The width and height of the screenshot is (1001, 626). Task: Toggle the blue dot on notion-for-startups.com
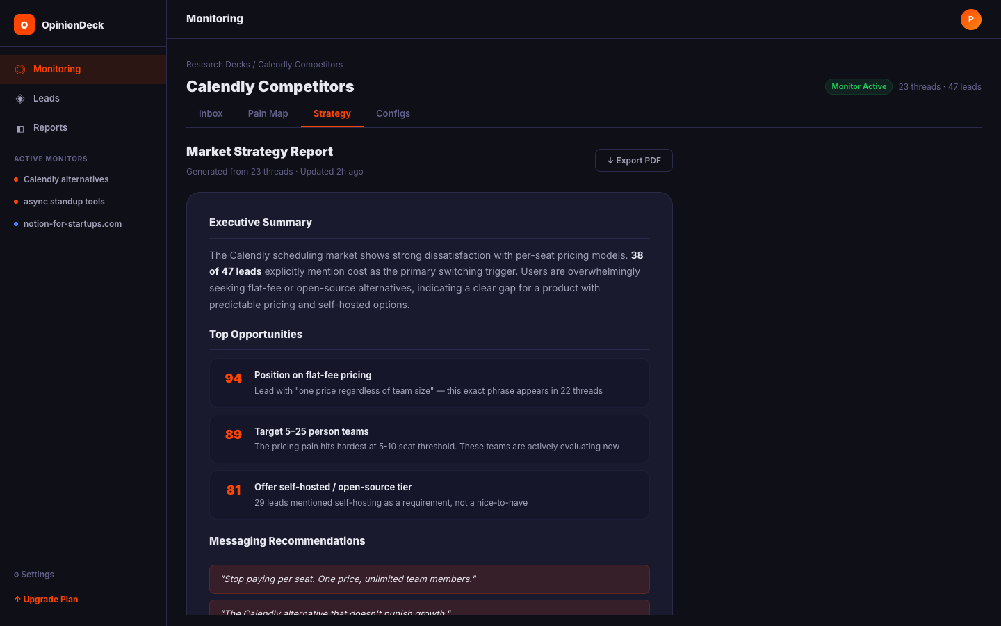click(x=16, y=223)
